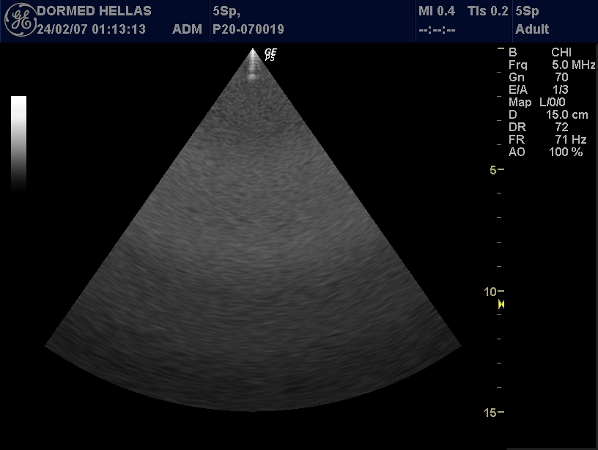Select the Gn 70 gain parameter
This screenshot has width=598, height=450.
click(x=538, y=77)
